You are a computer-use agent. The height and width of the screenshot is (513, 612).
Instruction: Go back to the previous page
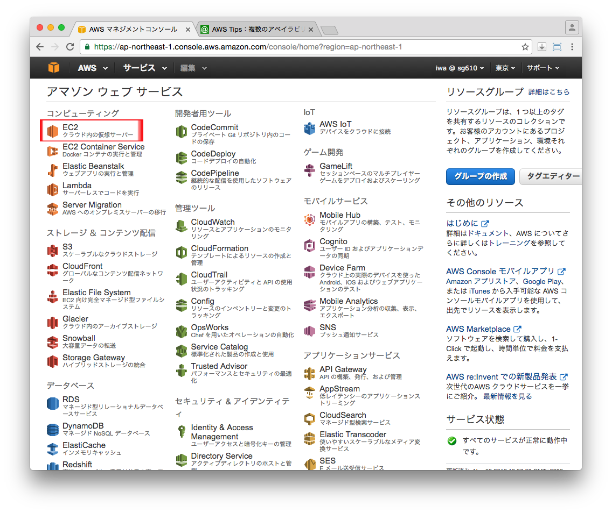[x=40, y=47]
